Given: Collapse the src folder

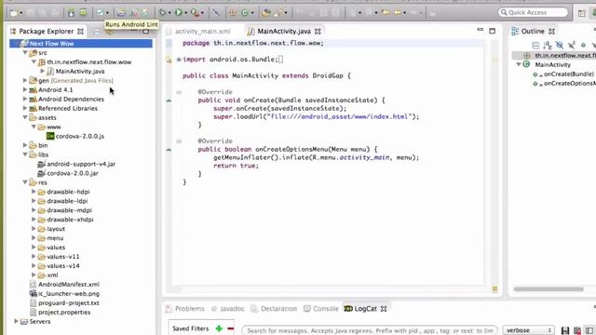Looking at the screenshot, I should pyautogui.click(x=25, y=52).
